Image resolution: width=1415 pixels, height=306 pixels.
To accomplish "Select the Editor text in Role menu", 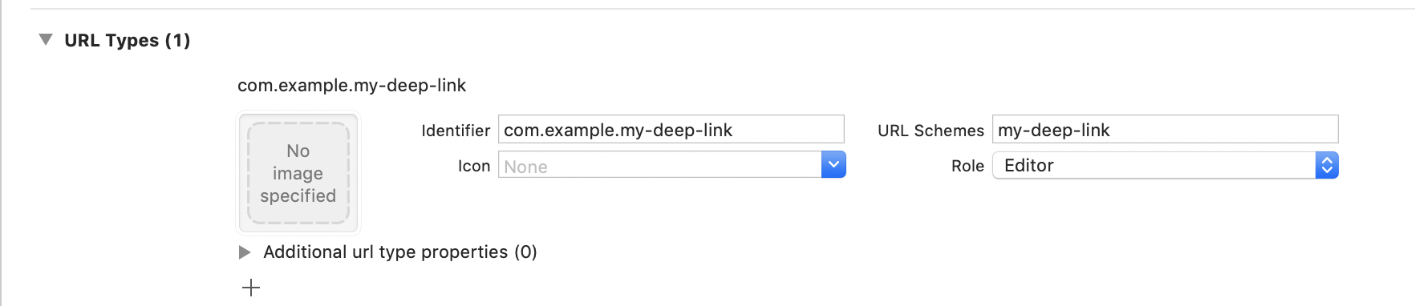I will (1029, 165).
